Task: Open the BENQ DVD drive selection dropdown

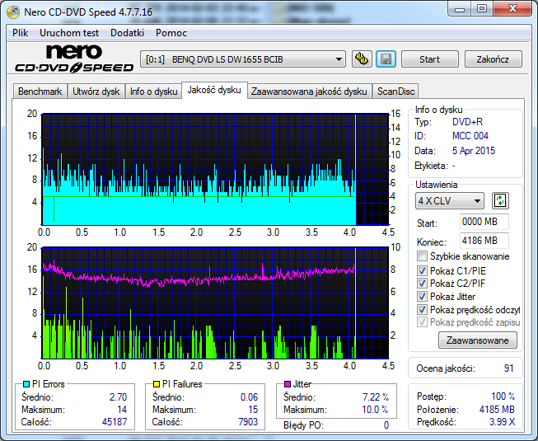Action: coord(242,59)
